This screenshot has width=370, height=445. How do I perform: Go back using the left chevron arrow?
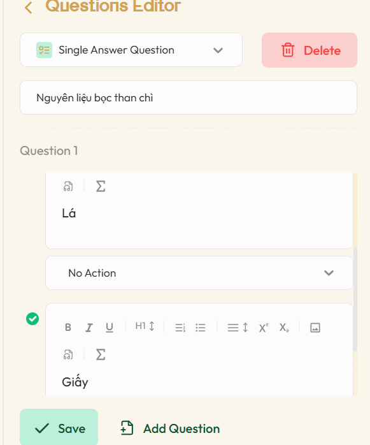click(x=29, y=8)
